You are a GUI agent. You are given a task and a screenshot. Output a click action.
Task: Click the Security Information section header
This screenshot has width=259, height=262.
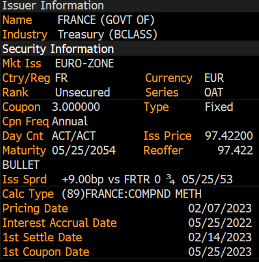58,49
